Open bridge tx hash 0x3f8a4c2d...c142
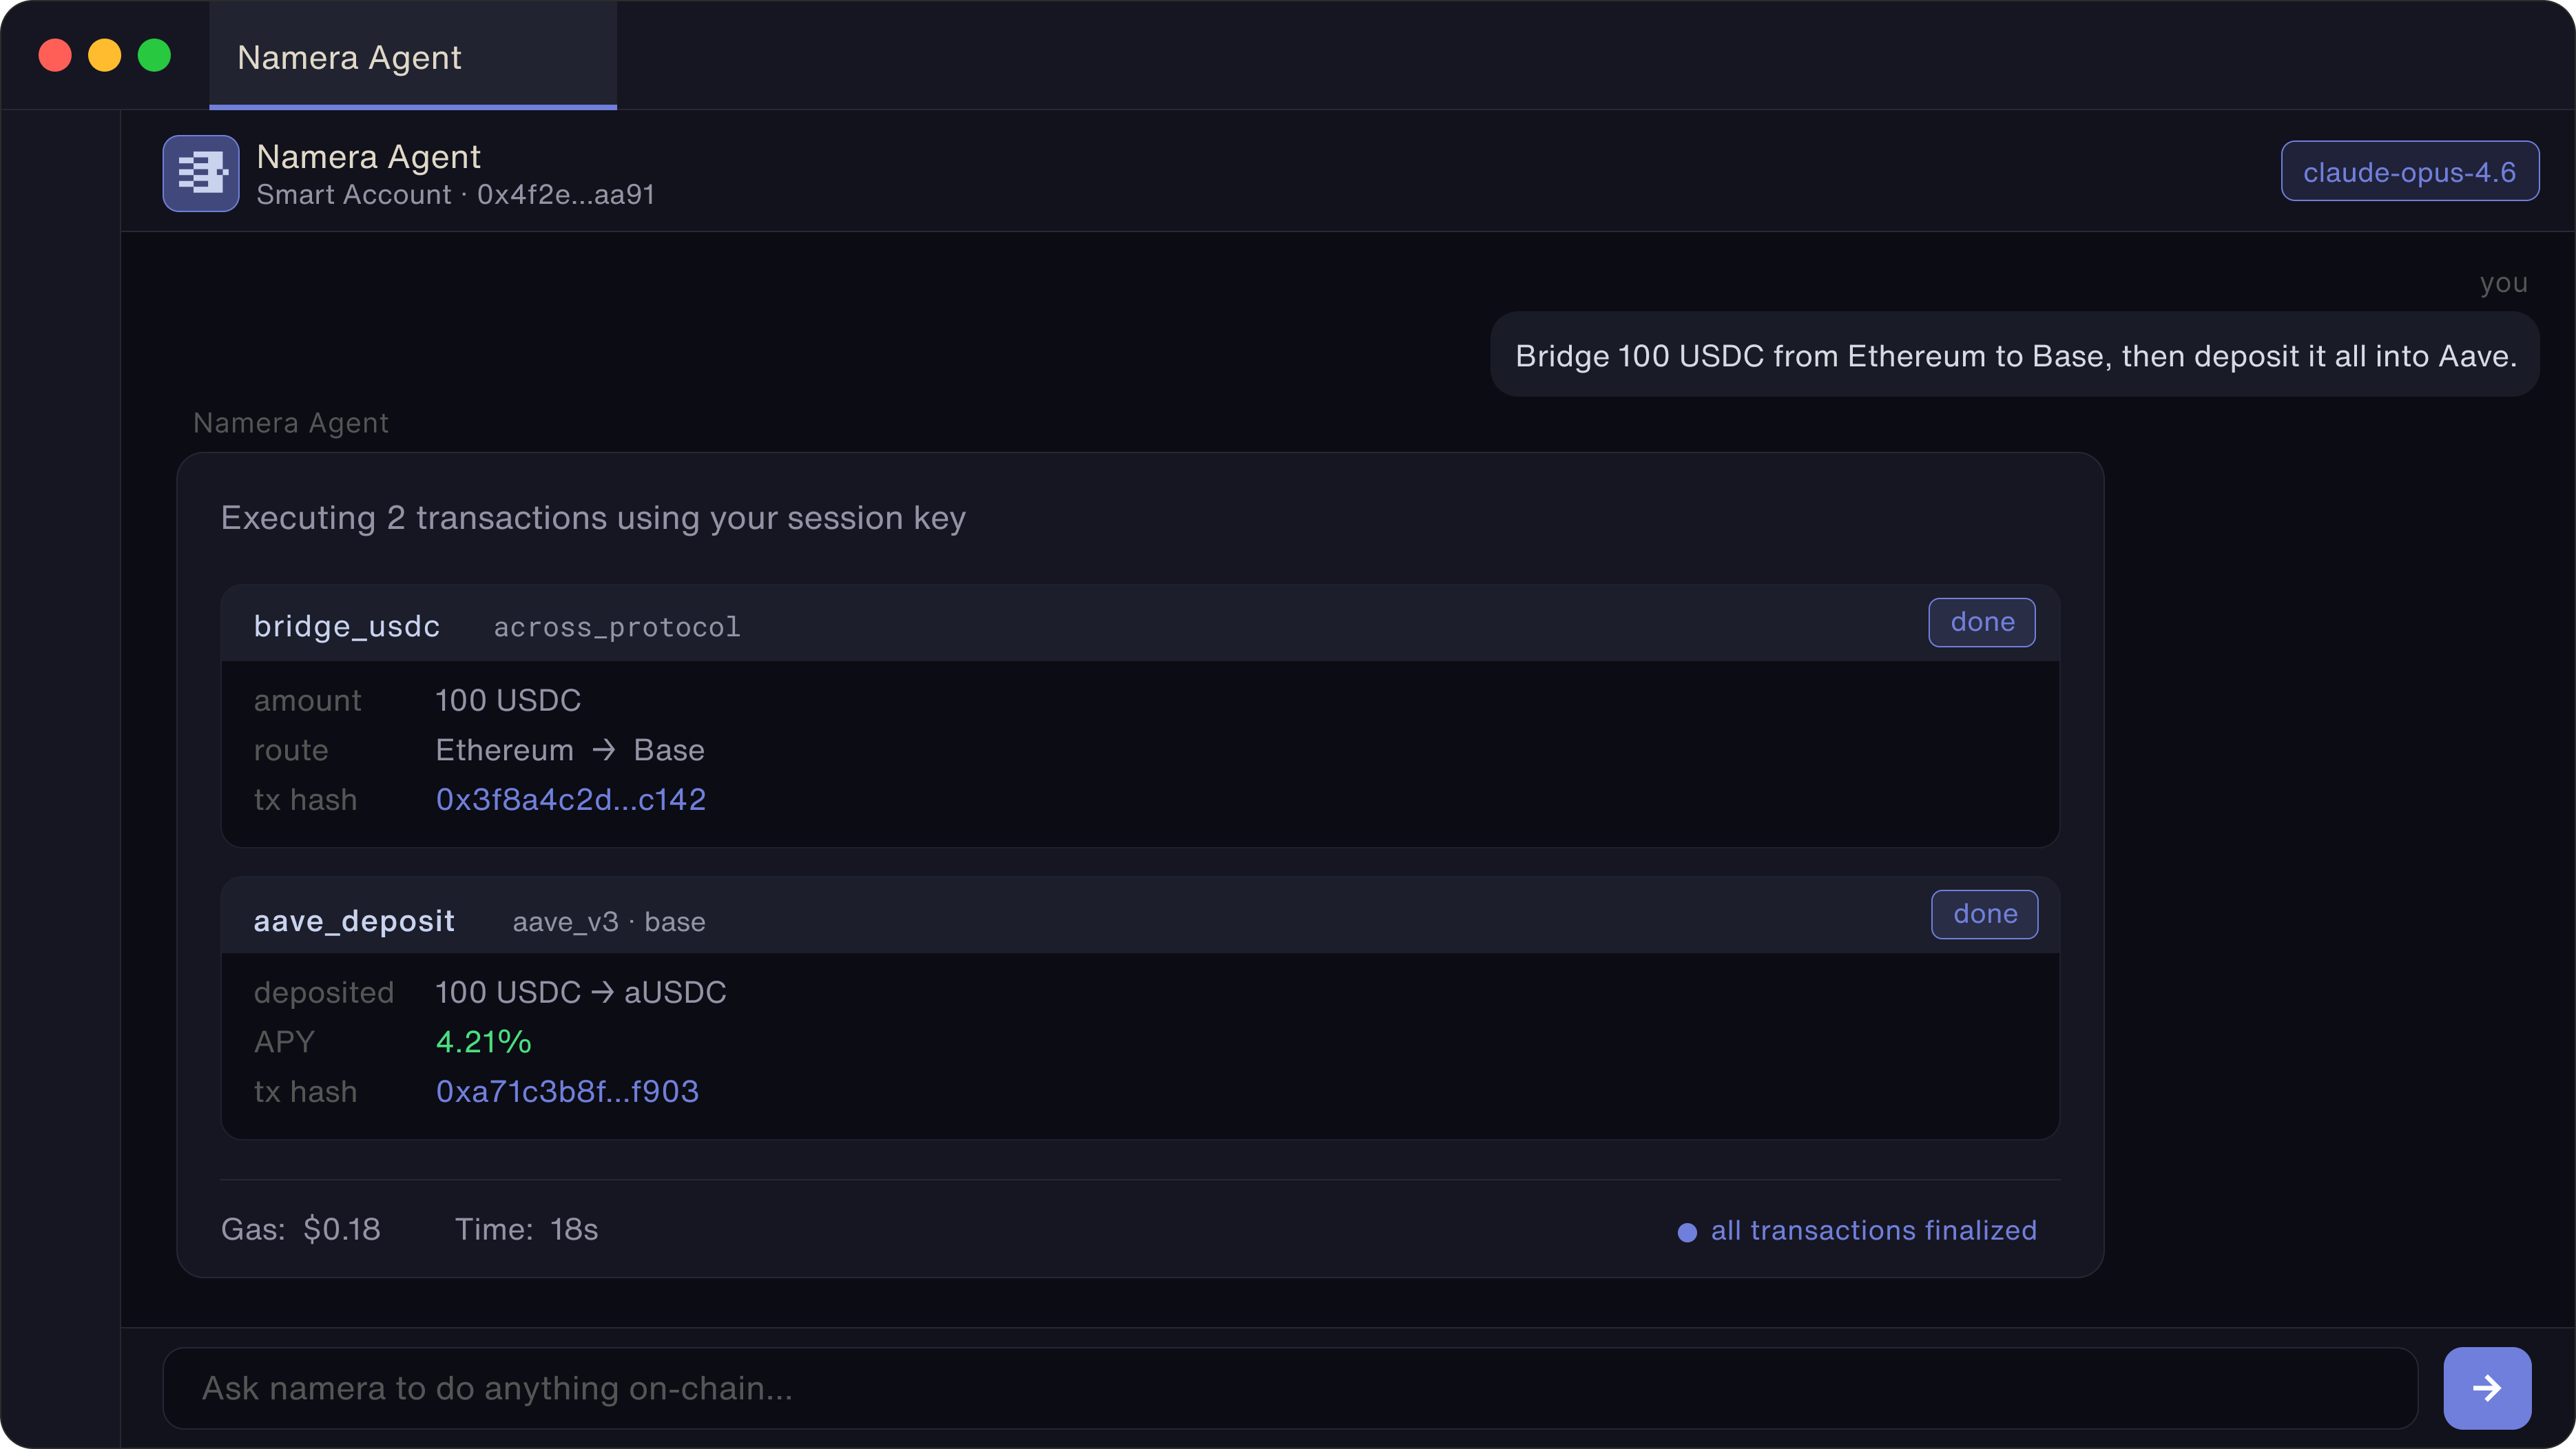2576x1449 pixels. click(x=570, y=799)
